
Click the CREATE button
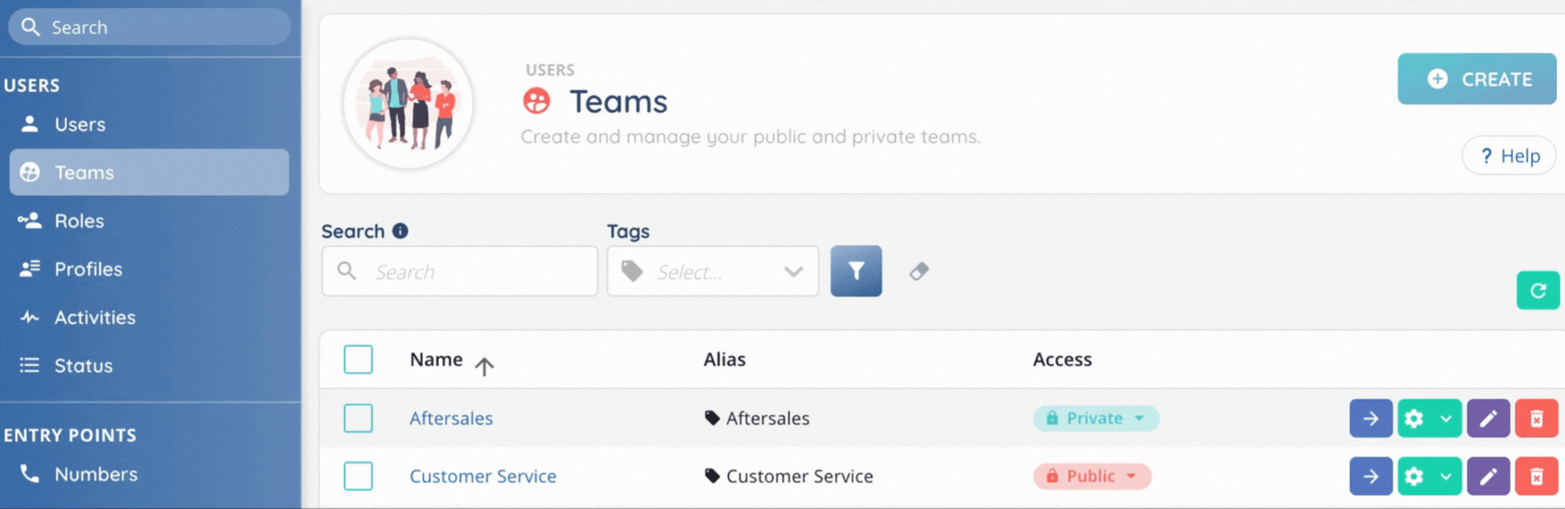coord(1477,79)
